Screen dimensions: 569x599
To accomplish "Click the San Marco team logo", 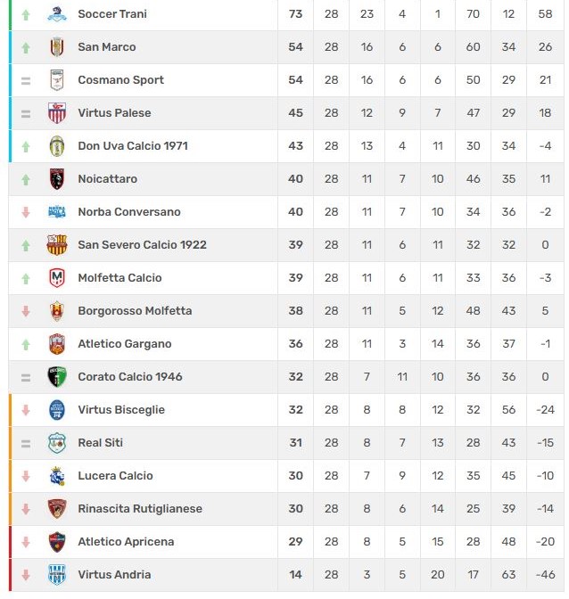I will tap(57, 47).
